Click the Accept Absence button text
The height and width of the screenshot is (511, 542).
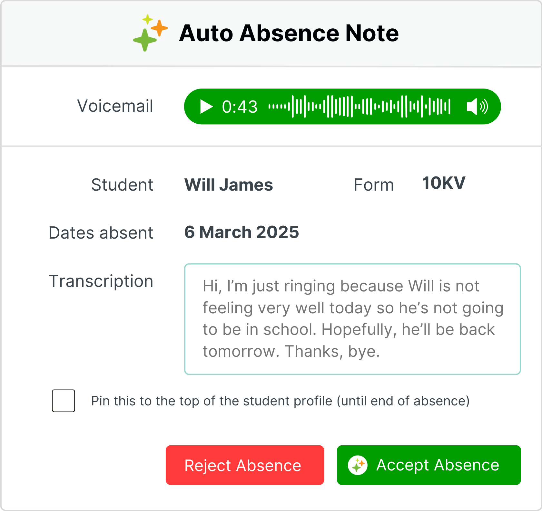point(438,465)
